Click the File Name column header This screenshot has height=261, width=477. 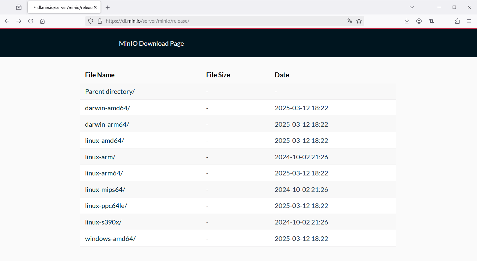[x=100, y=75]
